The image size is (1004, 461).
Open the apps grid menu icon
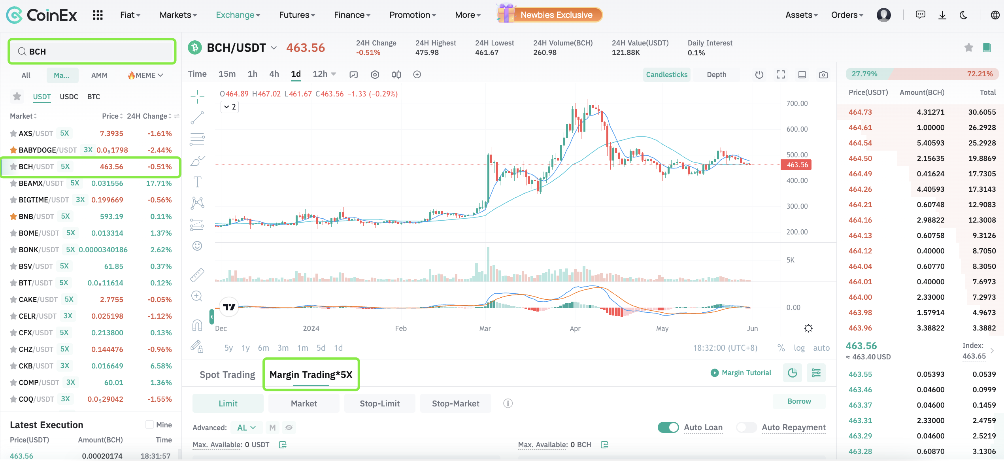click(98, 15)
